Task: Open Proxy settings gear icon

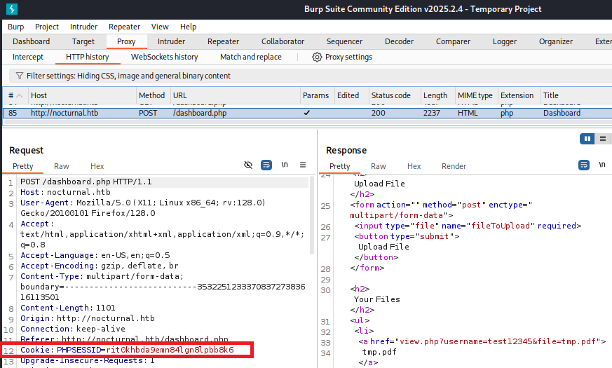Action: [317, 57]
